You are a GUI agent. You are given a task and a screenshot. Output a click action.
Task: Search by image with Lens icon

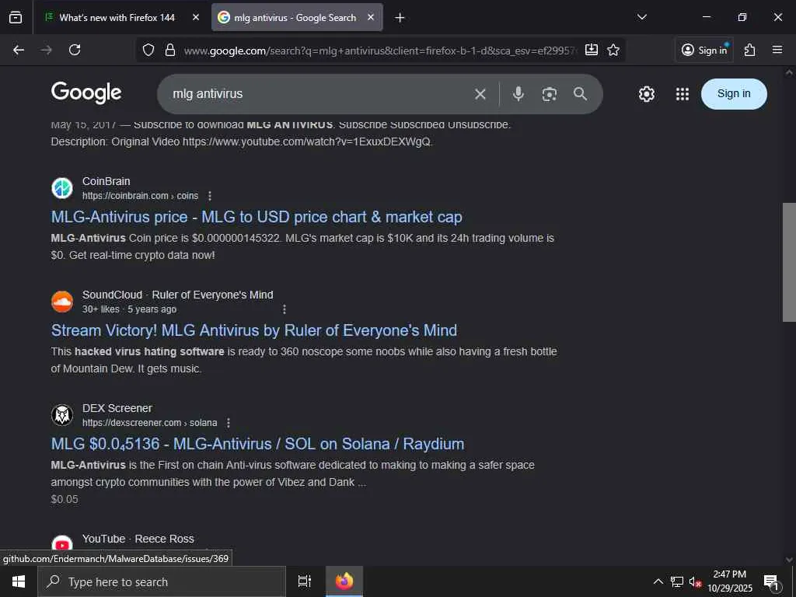550,94
